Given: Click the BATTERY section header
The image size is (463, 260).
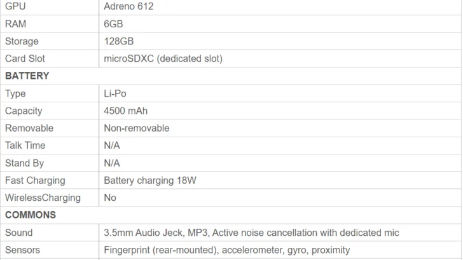Looking at the screenshot, I should click(x=27, y=76).
